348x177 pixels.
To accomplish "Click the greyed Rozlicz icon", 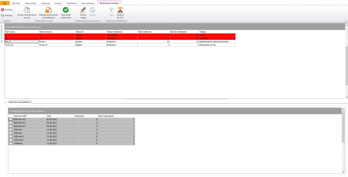I will tap(92, 10).
